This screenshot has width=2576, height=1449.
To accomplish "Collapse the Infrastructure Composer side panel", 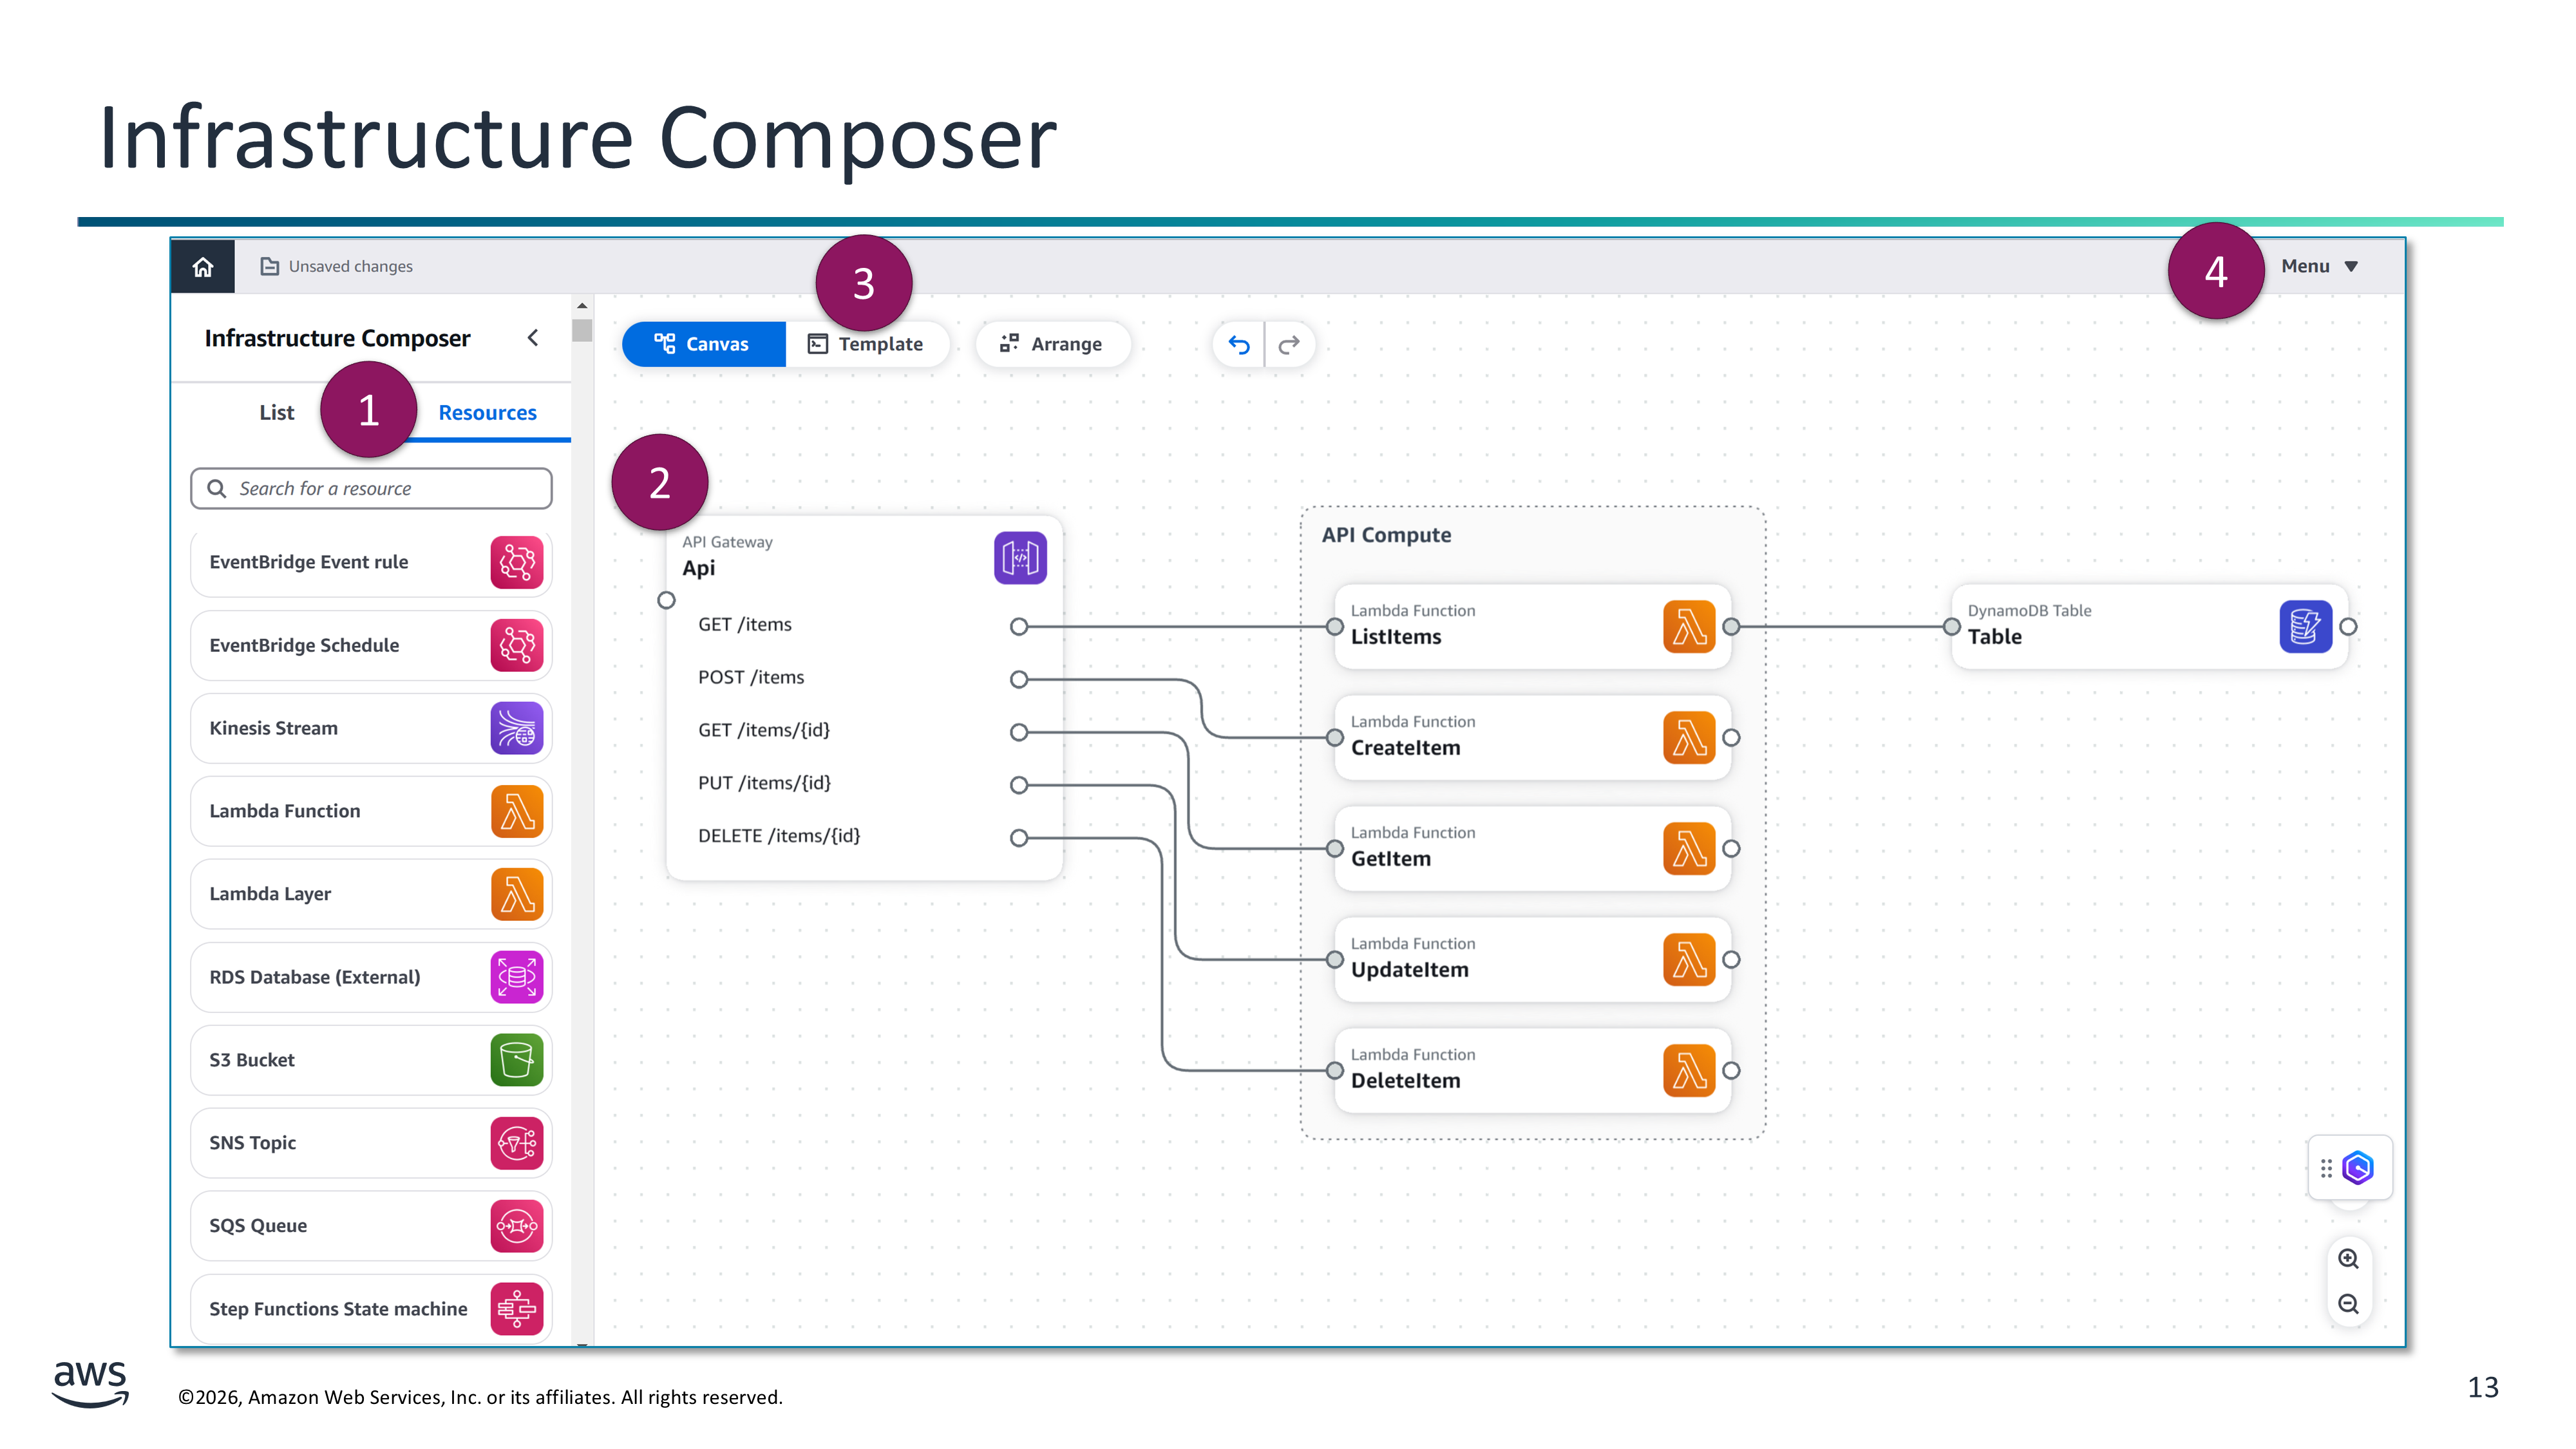I will (x=533, y=338).
